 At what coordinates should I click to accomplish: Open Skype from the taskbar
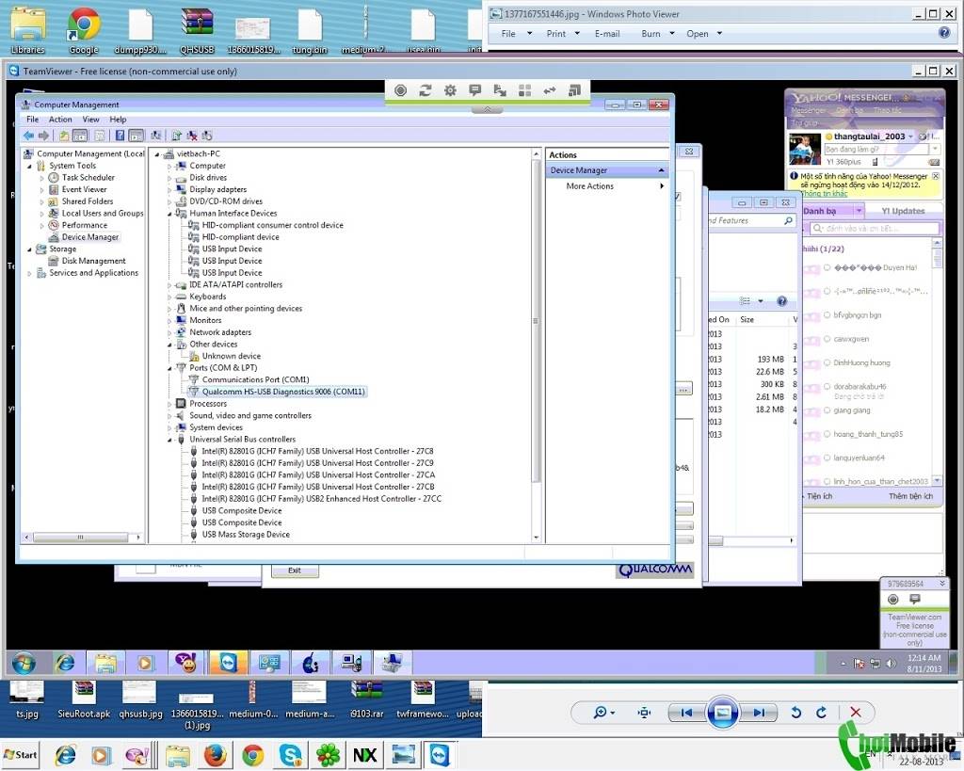[x=290, y=756]
